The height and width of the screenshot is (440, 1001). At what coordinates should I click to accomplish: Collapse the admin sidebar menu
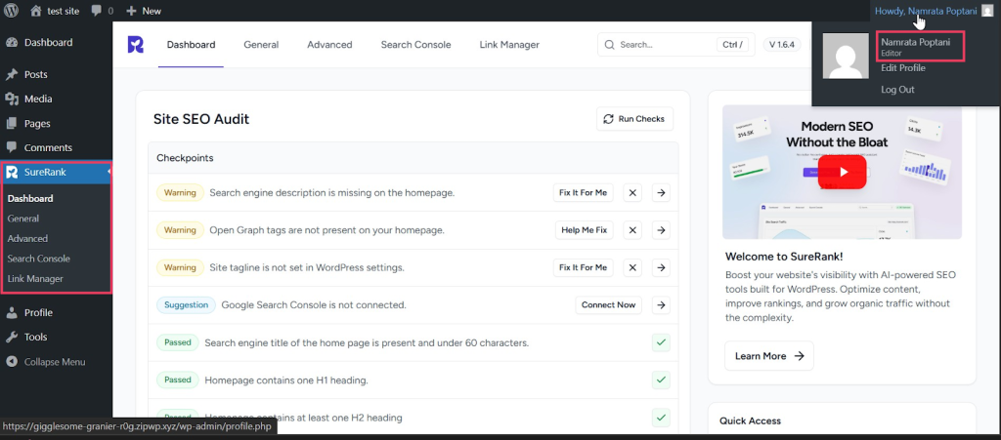coord(56,362)
